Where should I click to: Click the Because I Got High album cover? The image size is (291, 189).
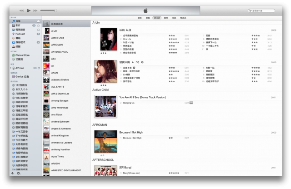[x=105, y=141]
